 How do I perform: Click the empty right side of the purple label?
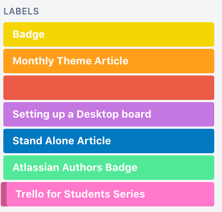coord(182,114)
